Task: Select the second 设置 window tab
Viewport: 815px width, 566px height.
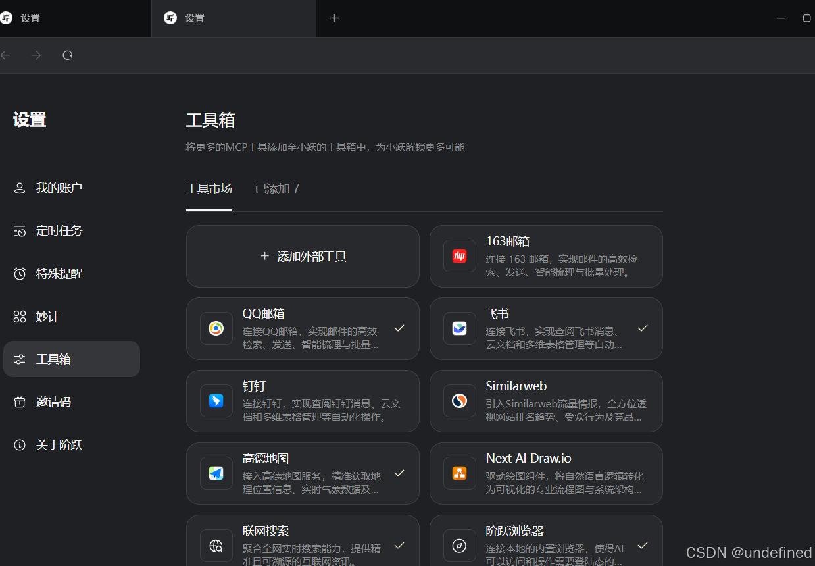Action: point(234,18)
